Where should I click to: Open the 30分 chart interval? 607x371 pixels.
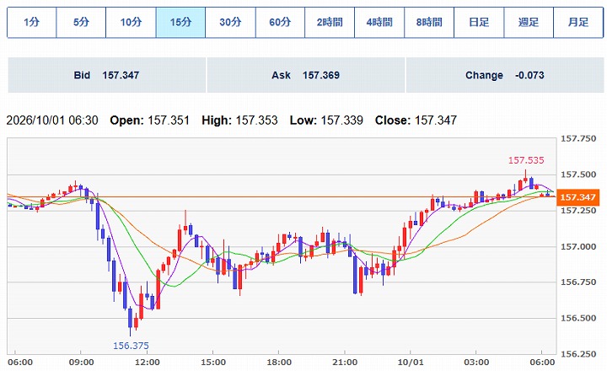coord(230,22)
